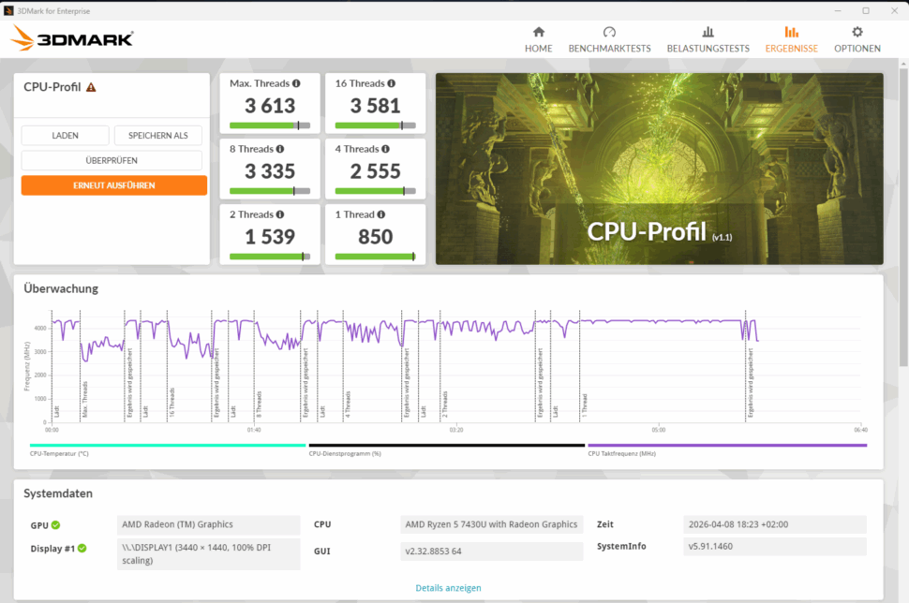The image size is (909, 603).
Task: Select the BENCHMARKTESTS menu label
Action: pos(609,49)
